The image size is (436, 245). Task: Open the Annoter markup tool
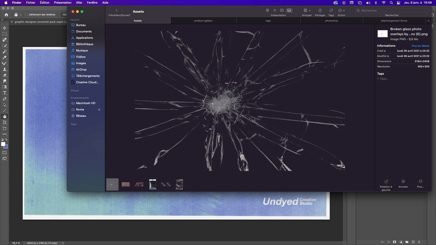(403, 181)
